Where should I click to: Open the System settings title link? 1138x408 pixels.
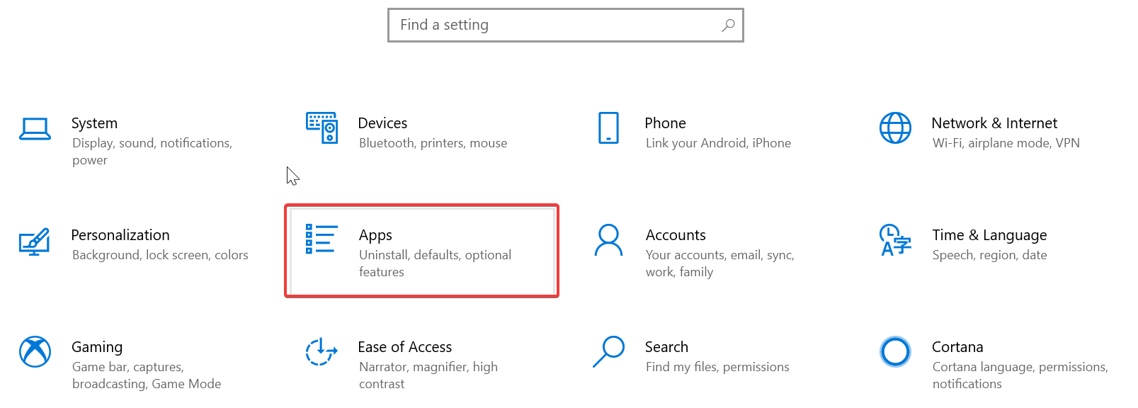tap(94, 123)
